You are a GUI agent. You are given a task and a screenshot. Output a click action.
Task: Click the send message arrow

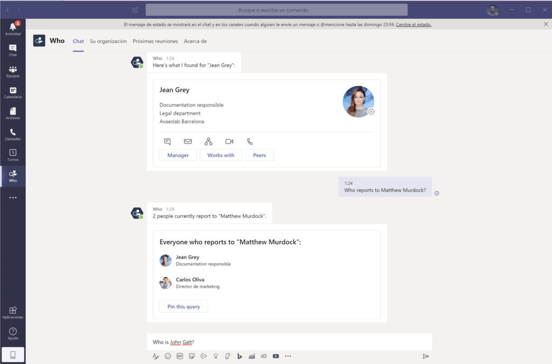click(426, 356)
